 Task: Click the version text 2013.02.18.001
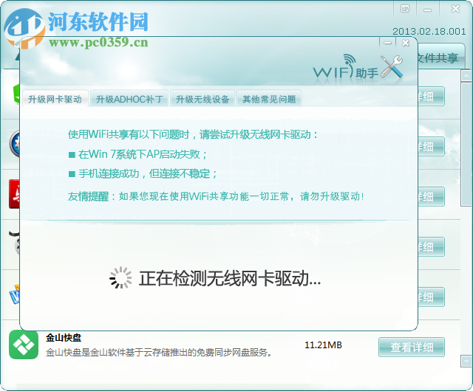click(429, 31)
